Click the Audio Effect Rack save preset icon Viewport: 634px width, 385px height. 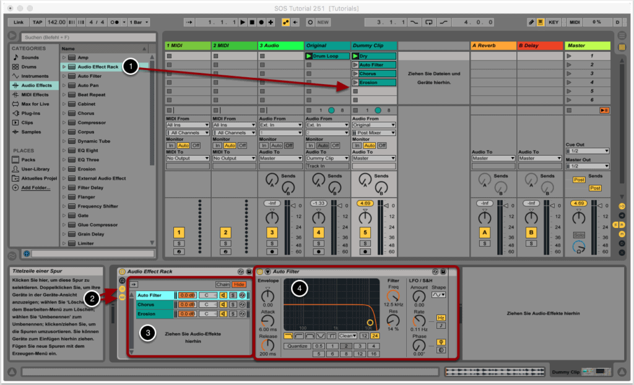click(249, 271)
